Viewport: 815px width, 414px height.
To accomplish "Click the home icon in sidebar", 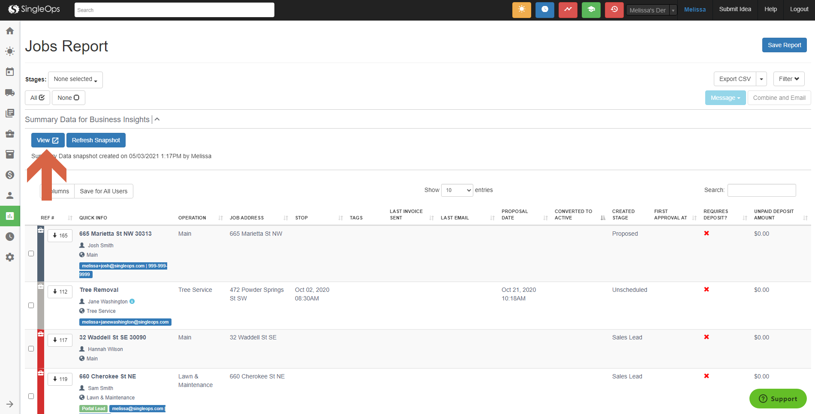I will pyautogui.click(x=10, y=31).
